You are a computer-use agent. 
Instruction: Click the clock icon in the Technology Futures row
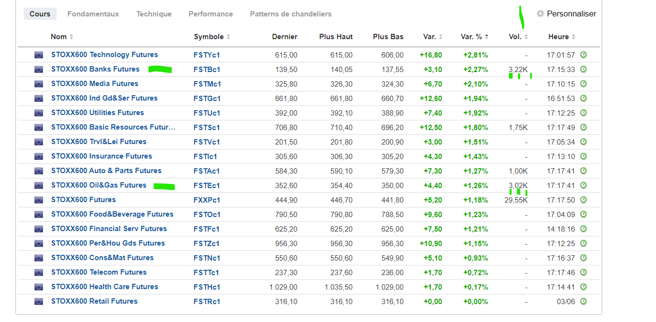(x=583, y=55)
